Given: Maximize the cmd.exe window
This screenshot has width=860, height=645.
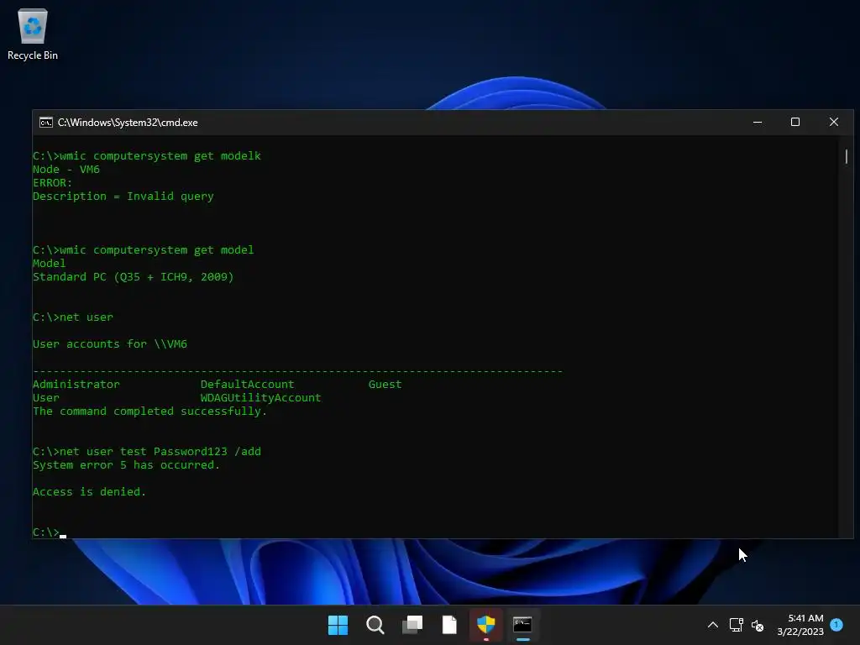Looking at the screenshot, I should (x=795, y=123).
